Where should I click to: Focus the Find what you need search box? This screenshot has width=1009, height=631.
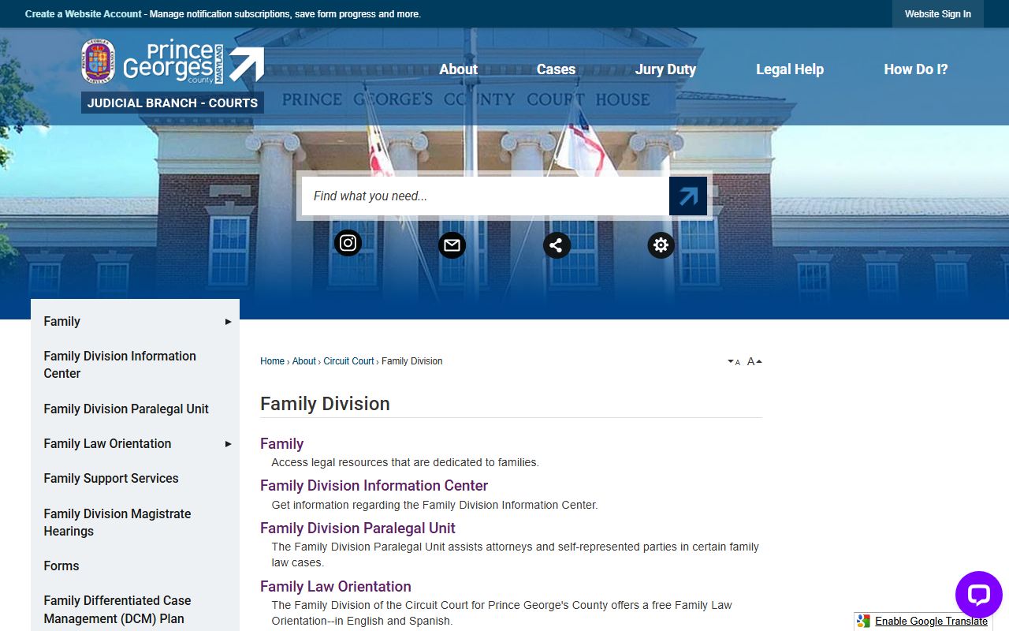coord(485,196)
